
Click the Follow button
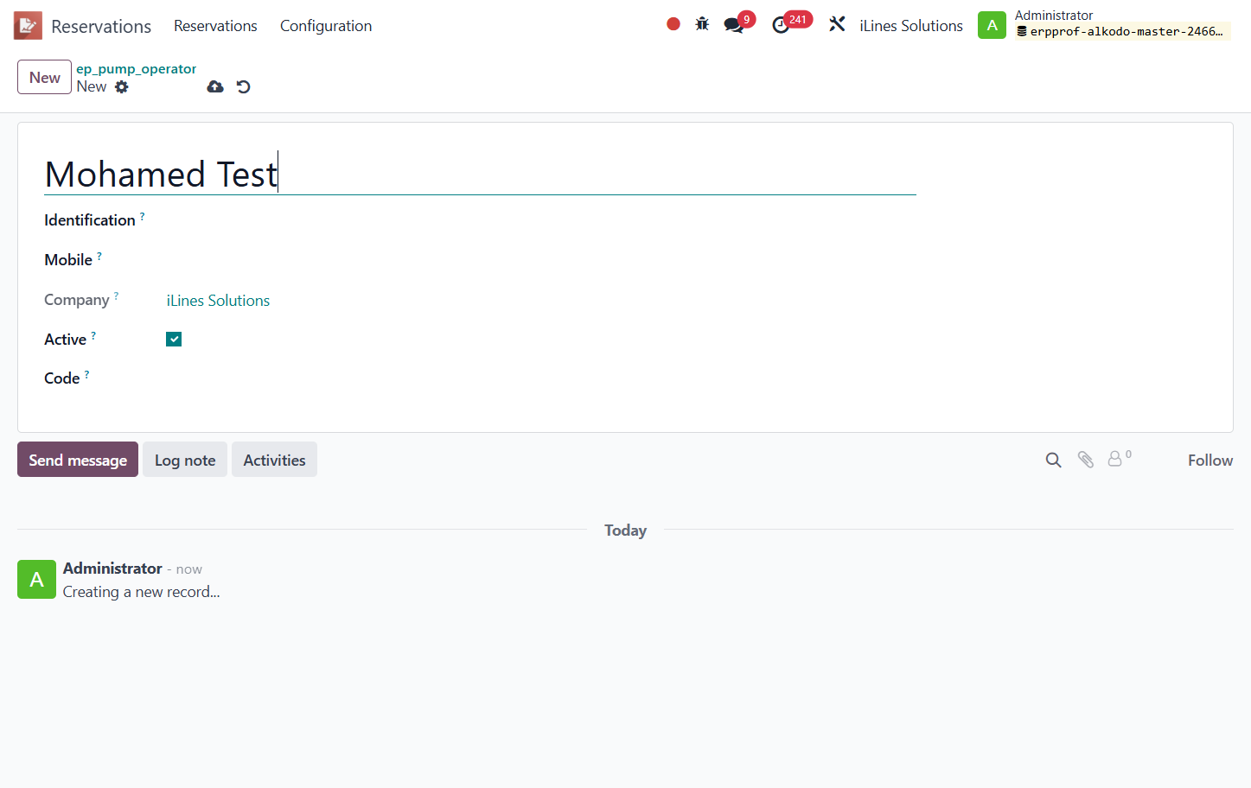1210,461
